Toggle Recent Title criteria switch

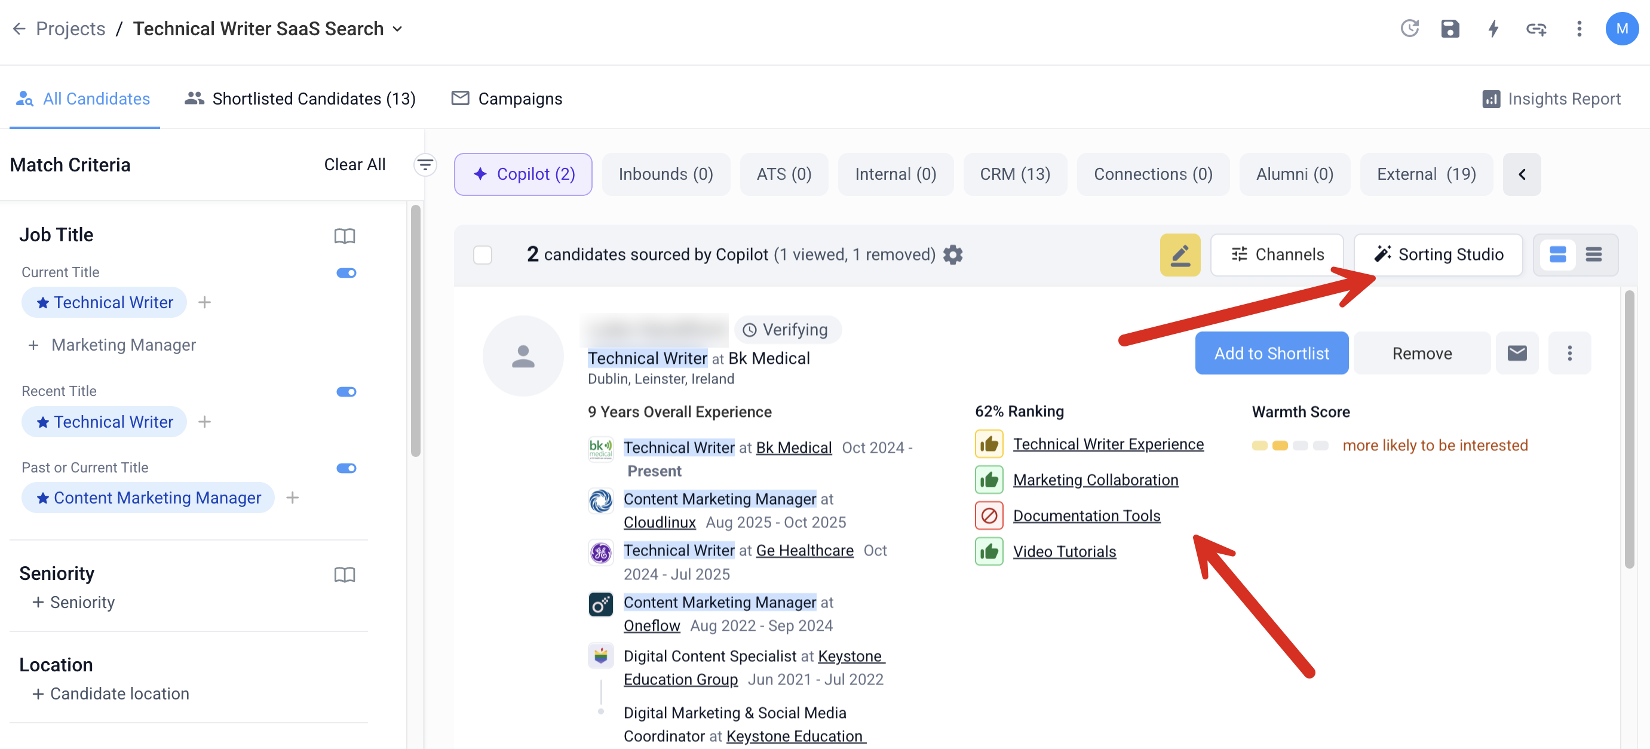pos(346,392)
